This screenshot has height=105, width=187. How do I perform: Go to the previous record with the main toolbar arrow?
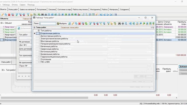pos(105,15)
